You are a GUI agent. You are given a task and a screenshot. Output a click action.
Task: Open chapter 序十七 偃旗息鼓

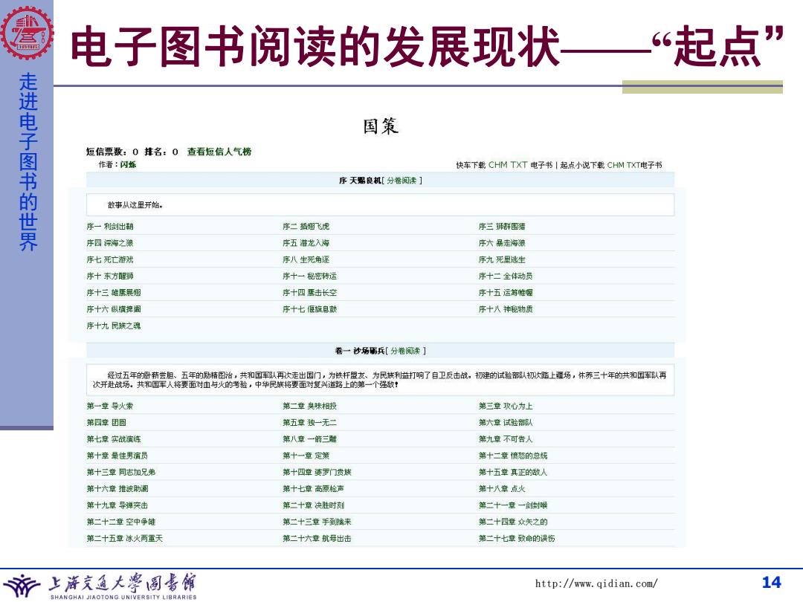point(309,309)
